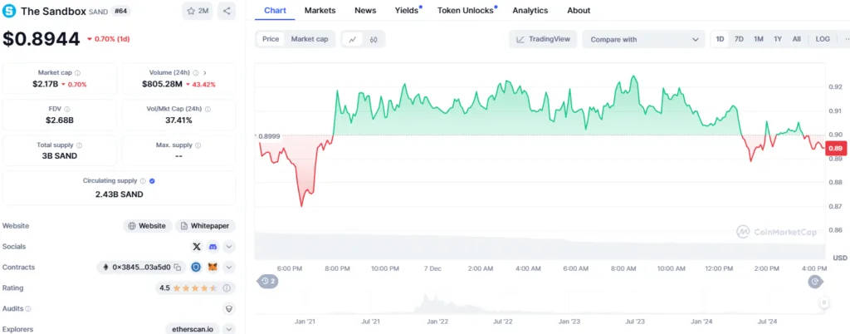The image size is (850, 334).
Task: Toggle LOG scale on chart
Action: pyautogui.click(x=823, y=39)
